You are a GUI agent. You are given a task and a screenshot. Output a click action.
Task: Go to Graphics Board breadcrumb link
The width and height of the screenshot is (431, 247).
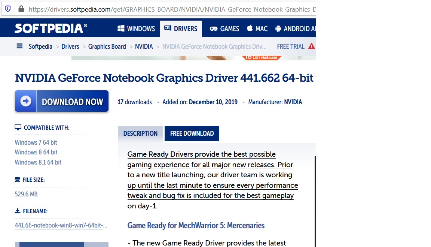click(107, 46)
